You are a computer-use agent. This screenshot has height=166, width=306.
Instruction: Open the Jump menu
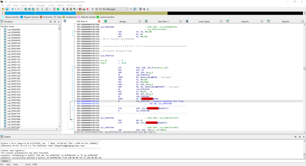[15, 5]
